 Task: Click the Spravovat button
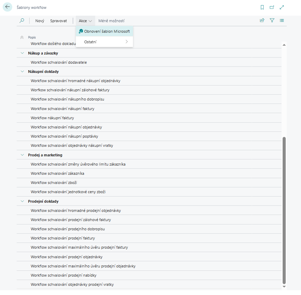point(58,21)
